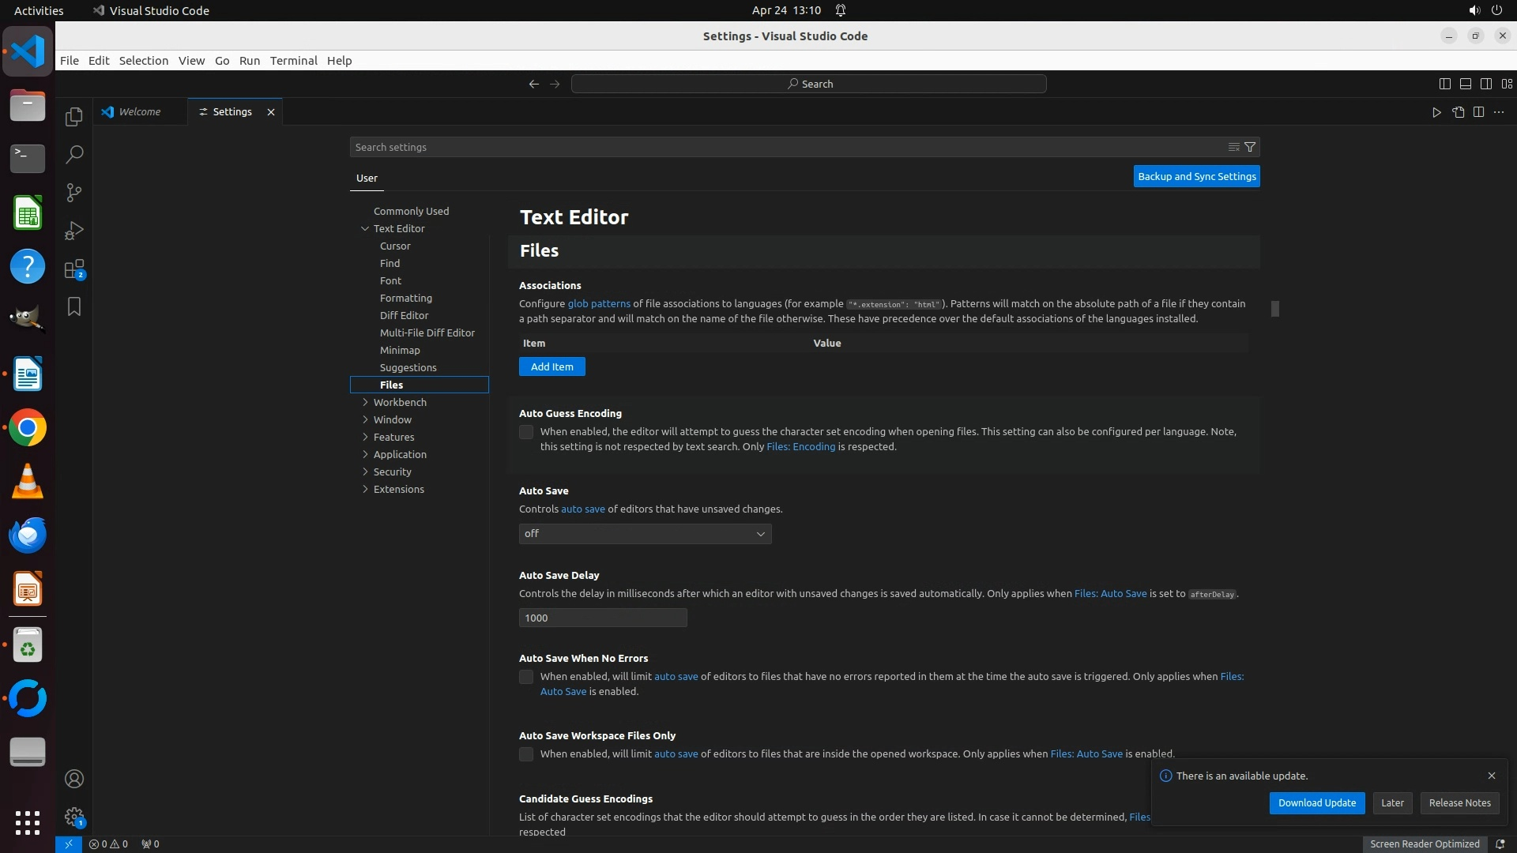Viewport: 1517px width, 853px height.
Task: Toggle split editor right icon
Action: point(1478,112)
